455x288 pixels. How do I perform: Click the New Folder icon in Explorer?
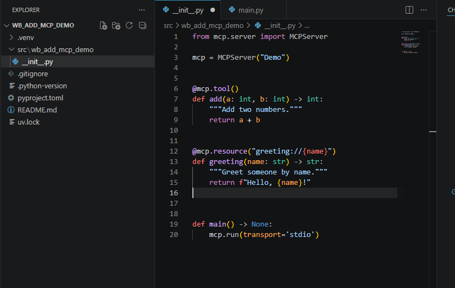tap(116, 25)
